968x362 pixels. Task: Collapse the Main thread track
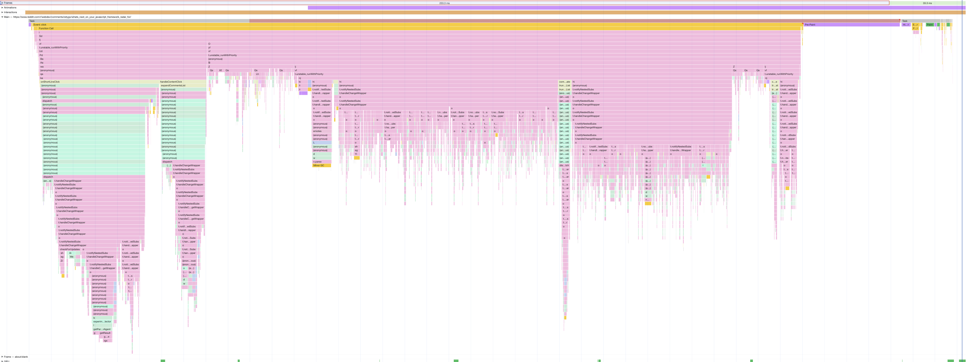2,17
